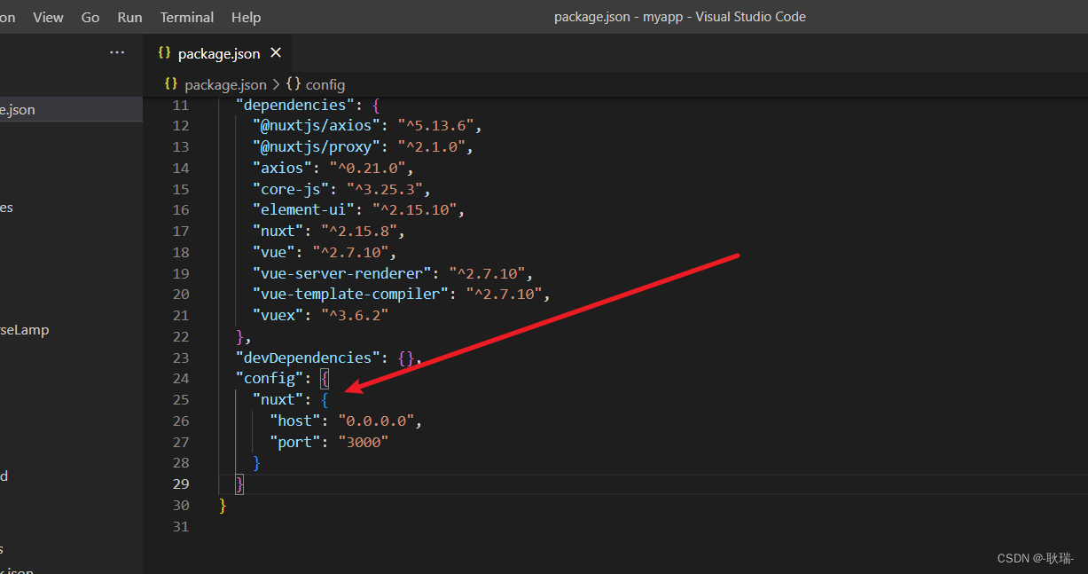Click the "^5.13.6" version value
The width and height of the screenshot is (1088, 574).
(437, 126)
